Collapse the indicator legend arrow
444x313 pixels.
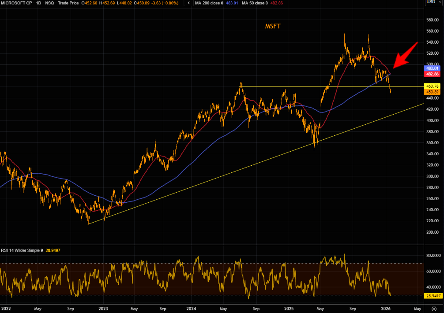click(x=189, y=3)
